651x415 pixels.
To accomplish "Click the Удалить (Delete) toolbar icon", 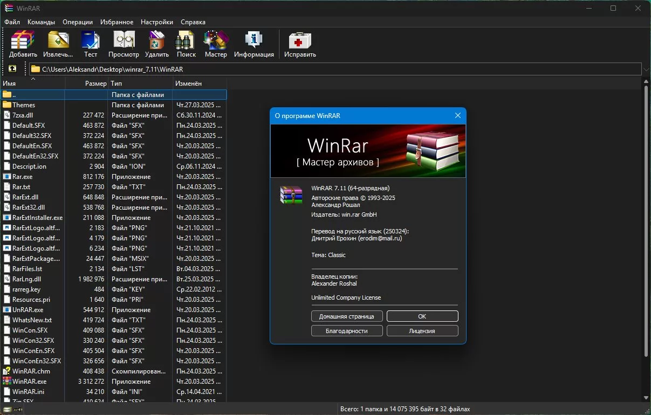I will click(x=157, y=44).
